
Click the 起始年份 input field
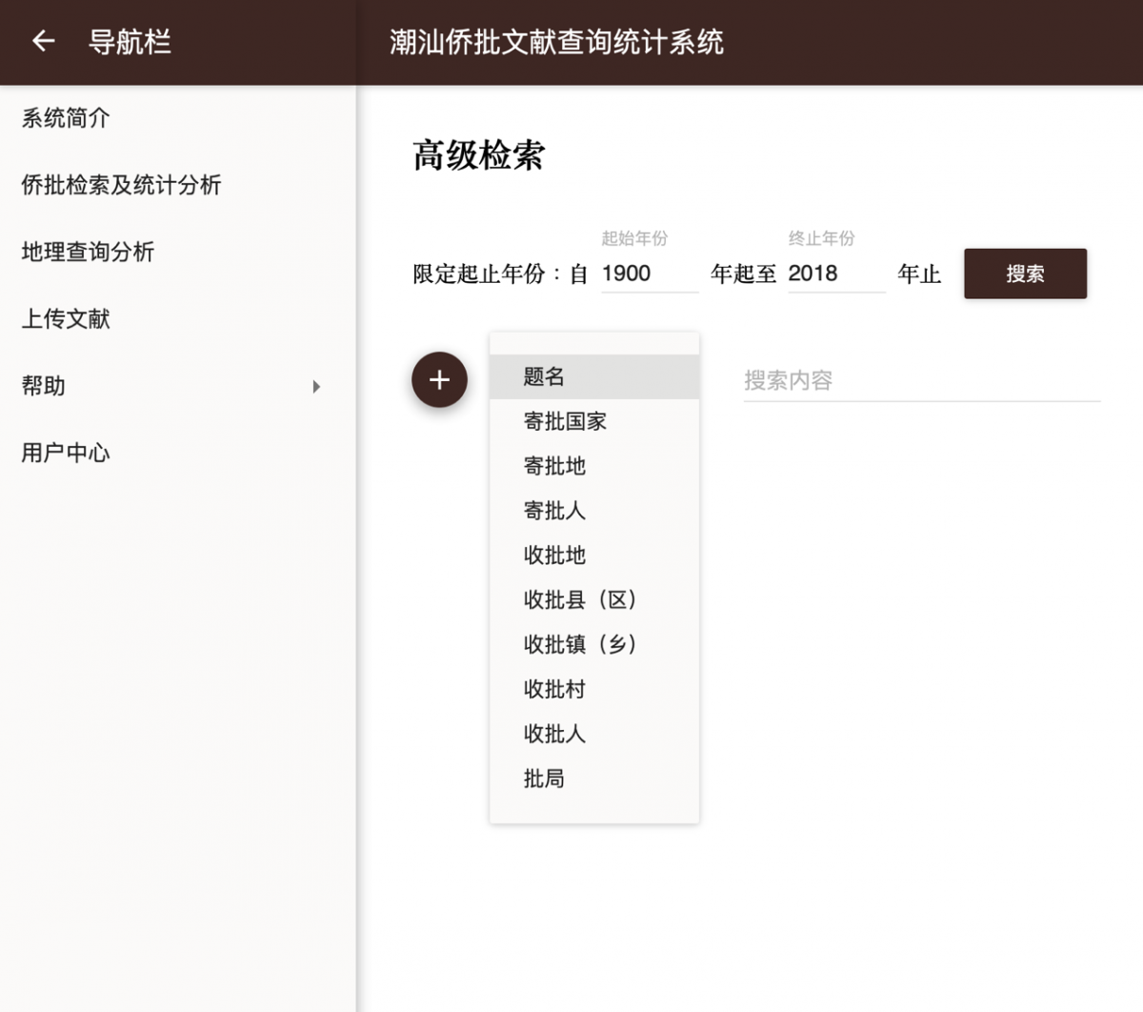pos(649,273)
